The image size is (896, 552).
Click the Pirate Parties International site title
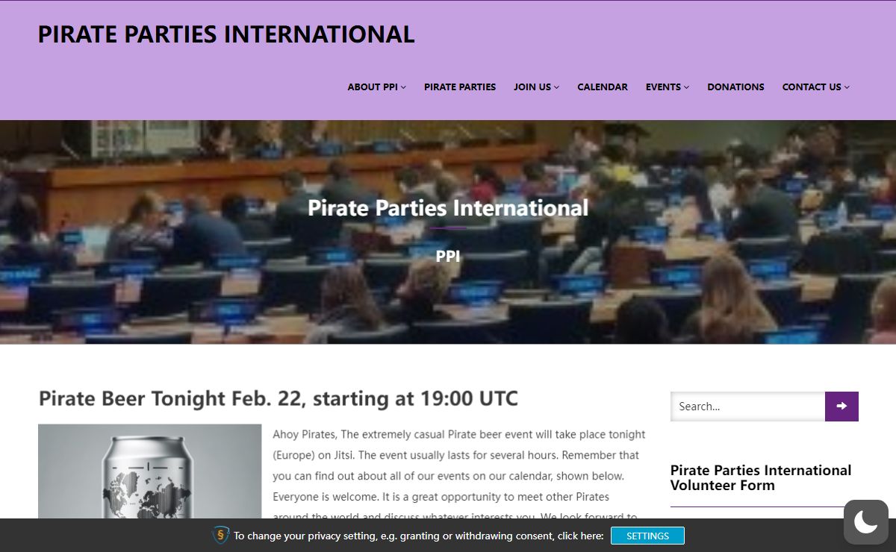pyautogui.click(x=226, y=34)
